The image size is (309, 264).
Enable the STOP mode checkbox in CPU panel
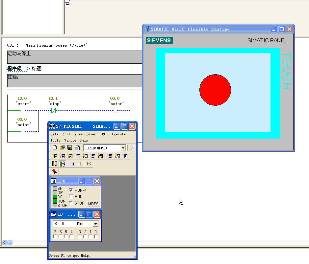(71, 203)
